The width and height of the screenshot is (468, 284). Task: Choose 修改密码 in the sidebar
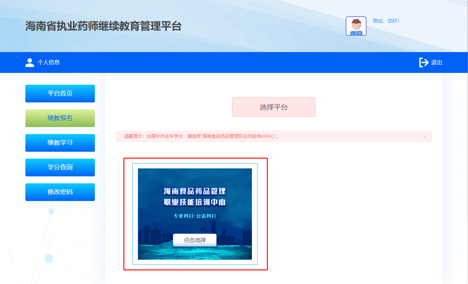click(60, 192)
